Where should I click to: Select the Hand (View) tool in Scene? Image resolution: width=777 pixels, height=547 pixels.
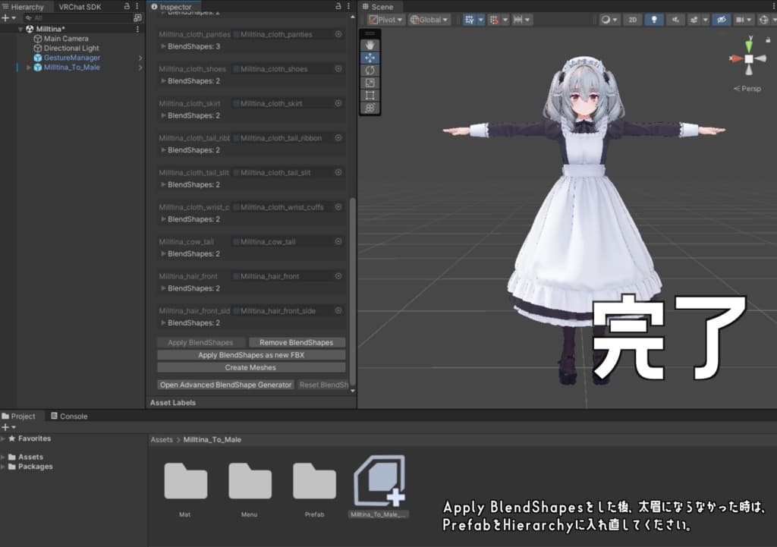(370, 45)
